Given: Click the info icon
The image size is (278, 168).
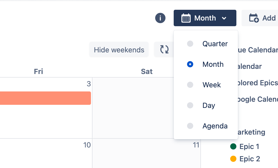Looking at the screenshot, I should tap(160, 18).
